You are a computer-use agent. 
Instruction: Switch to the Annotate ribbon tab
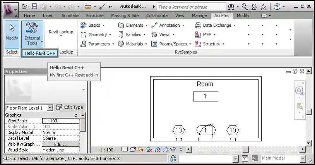click(70, 15)
